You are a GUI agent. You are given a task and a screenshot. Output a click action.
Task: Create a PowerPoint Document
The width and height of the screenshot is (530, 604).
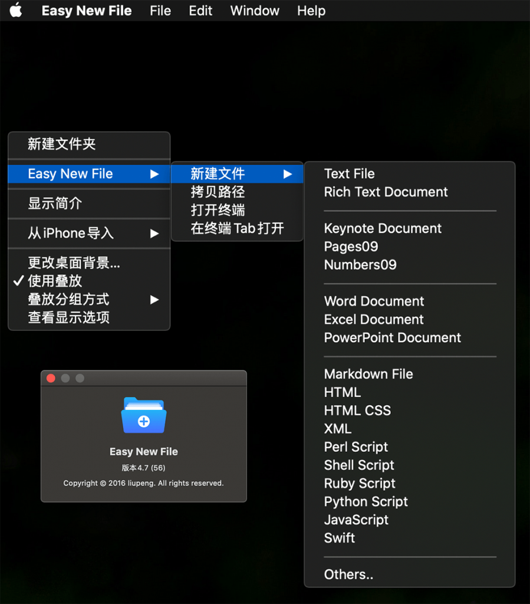click(x=410, y=337)
